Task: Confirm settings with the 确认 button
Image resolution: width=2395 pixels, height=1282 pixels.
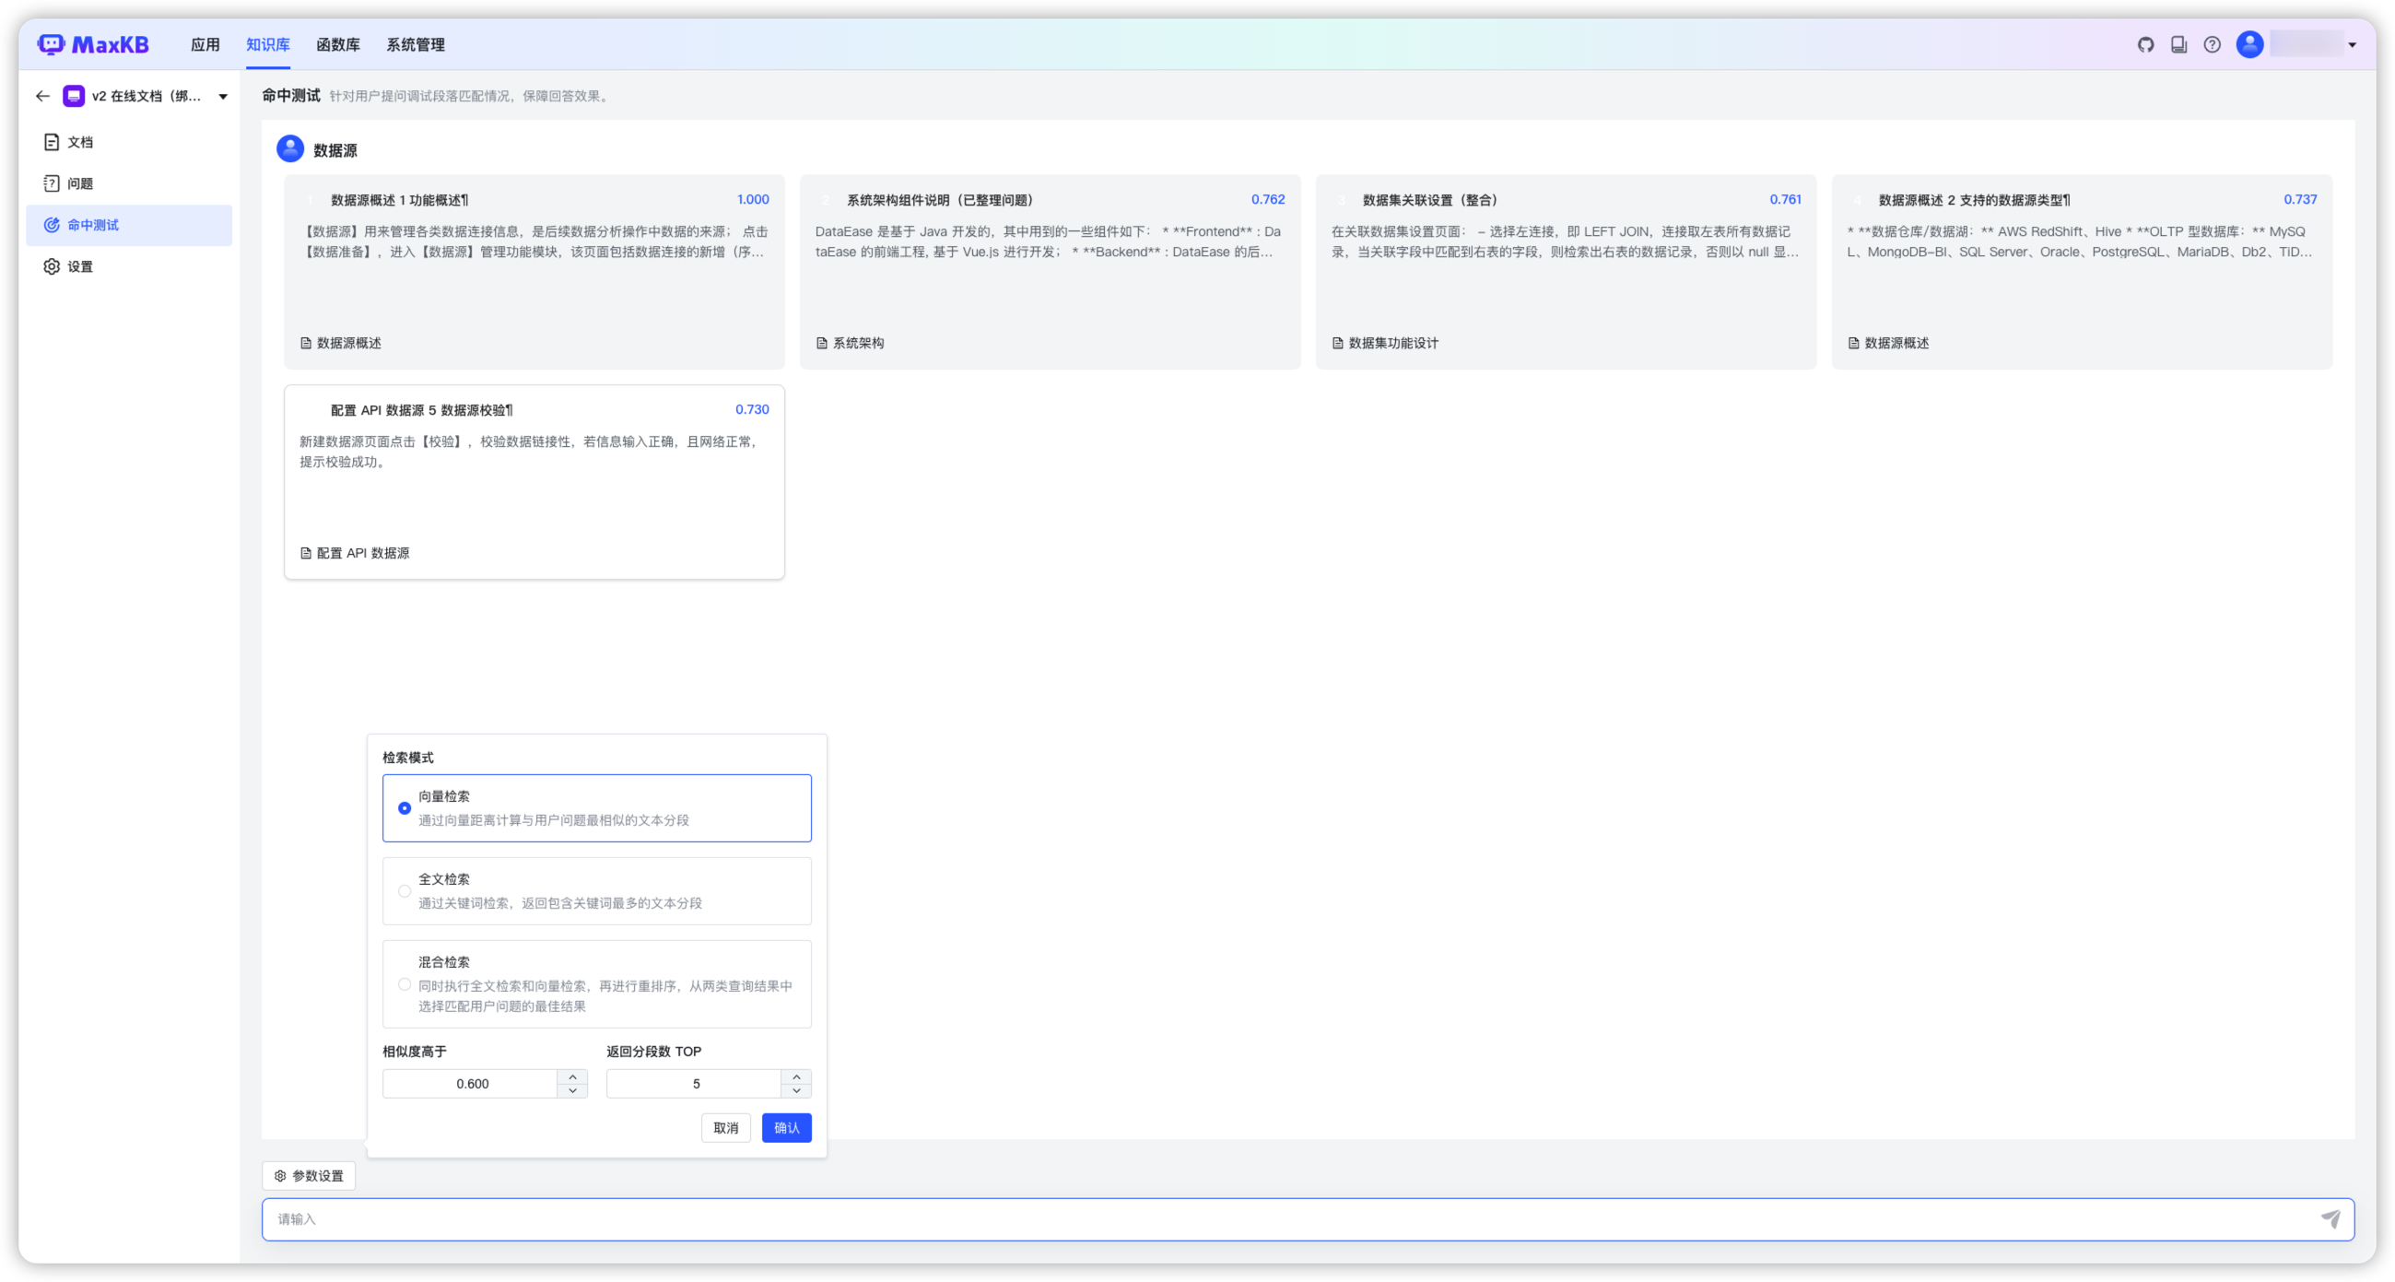Action: pyautogui.click(x=786, y=1128)
